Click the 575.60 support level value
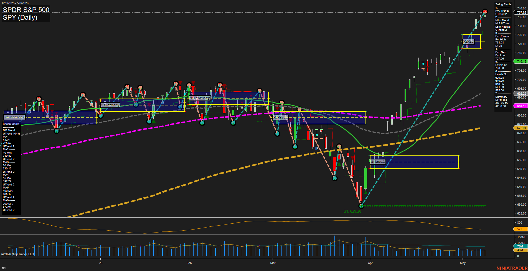Viewport: 528px width, 271px height. [x=500, y=91]
